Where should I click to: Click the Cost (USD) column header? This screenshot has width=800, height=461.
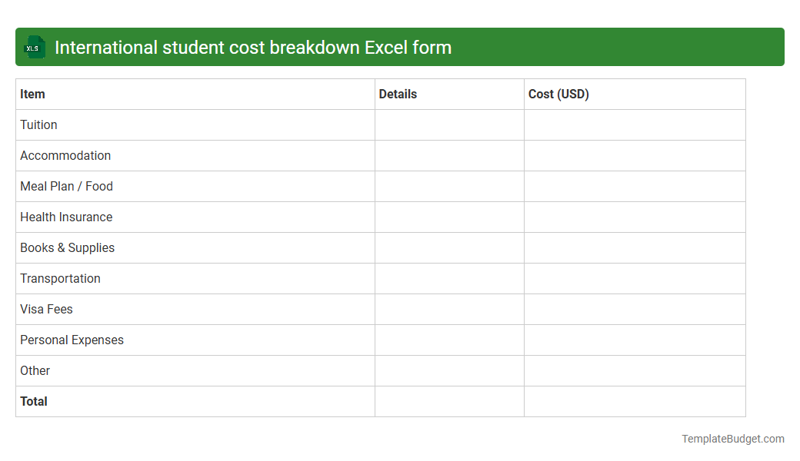click(x=558, y=94)
